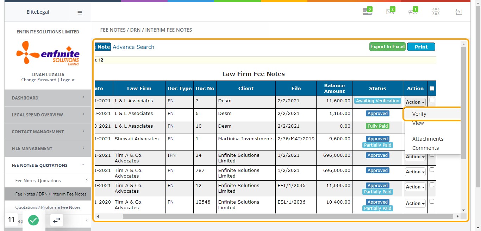
Task: Click the vertical scrollbar of the panel
Action: coord(463,103)
